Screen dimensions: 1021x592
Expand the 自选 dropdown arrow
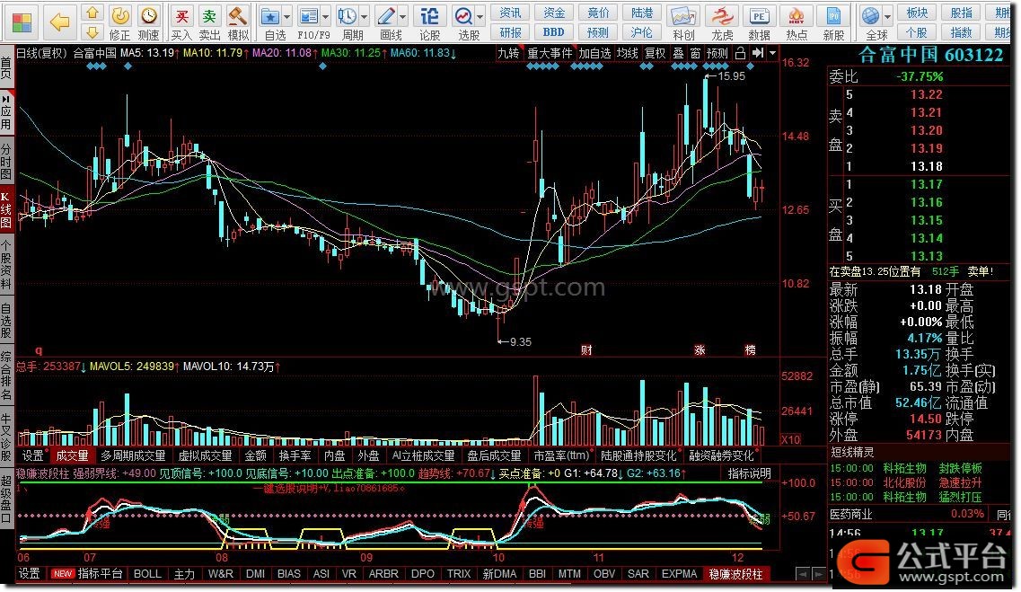pos(286,17)
